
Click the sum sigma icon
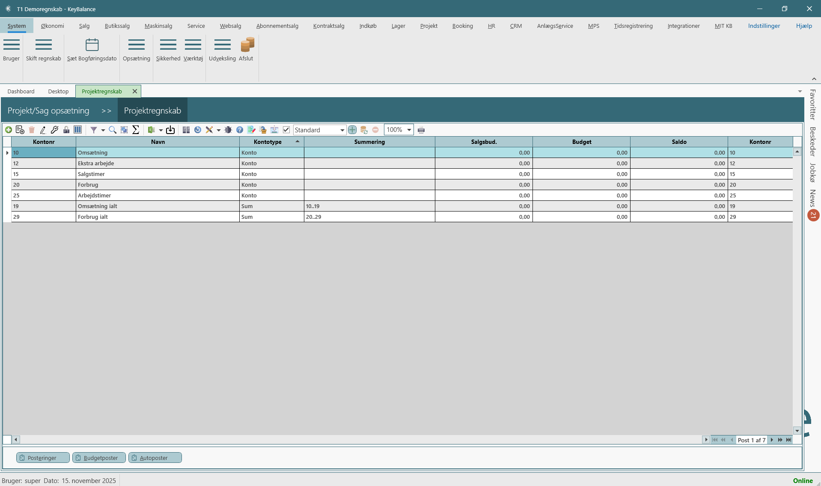click(136, 130)
